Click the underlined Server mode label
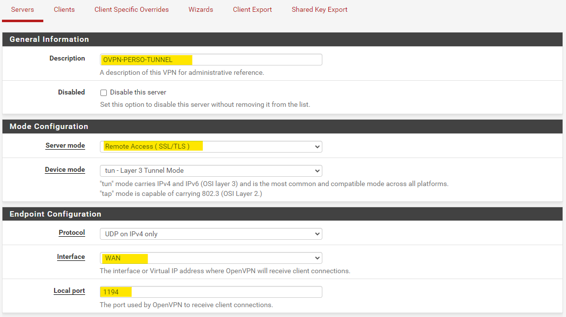This screenshot has width=566, height=317. pyautogui.click(x=65, y=146)
